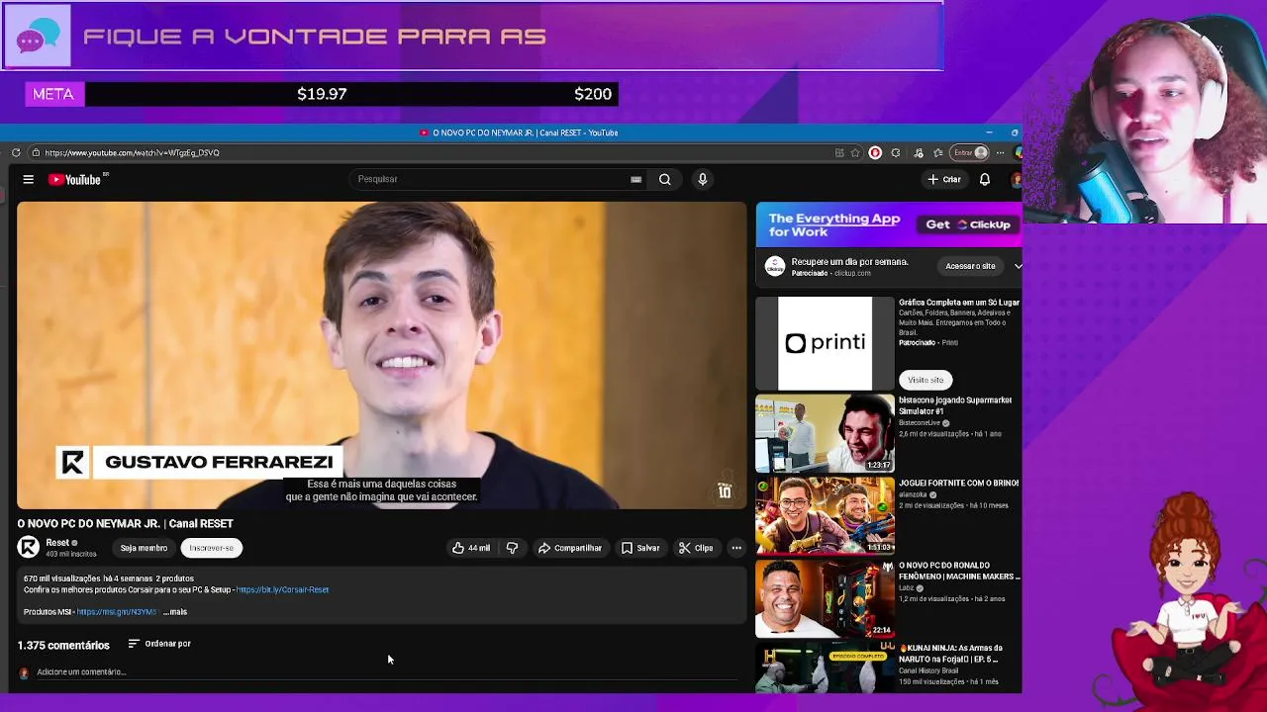Click Seja membro join button

tap(144, 548)
